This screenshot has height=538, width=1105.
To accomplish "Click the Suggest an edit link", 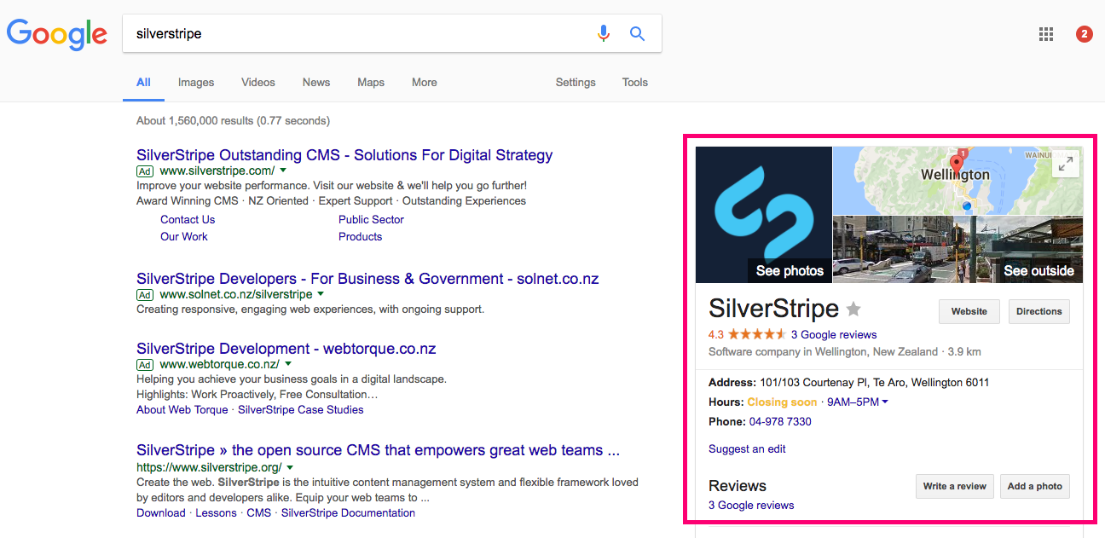I will click(747, 448).
